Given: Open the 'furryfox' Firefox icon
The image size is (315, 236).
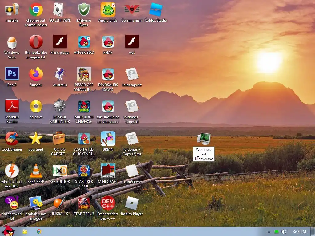Looking at the screenshot, I should click(x=36, y=74).
